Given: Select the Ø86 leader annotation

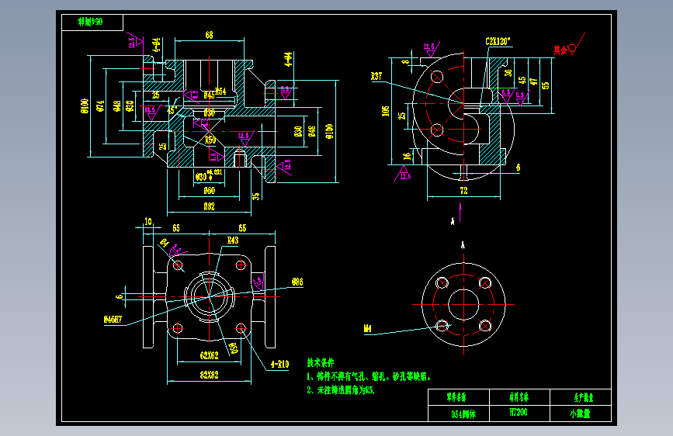Looking at the screenshot, I should point(297,282).
